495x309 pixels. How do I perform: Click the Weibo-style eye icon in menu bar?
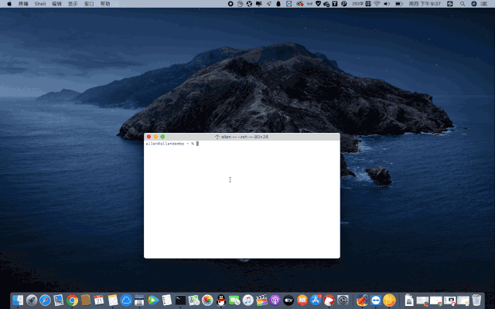point(299,4)
